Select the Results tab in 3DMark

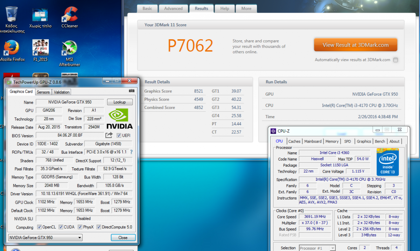point(201,8)
